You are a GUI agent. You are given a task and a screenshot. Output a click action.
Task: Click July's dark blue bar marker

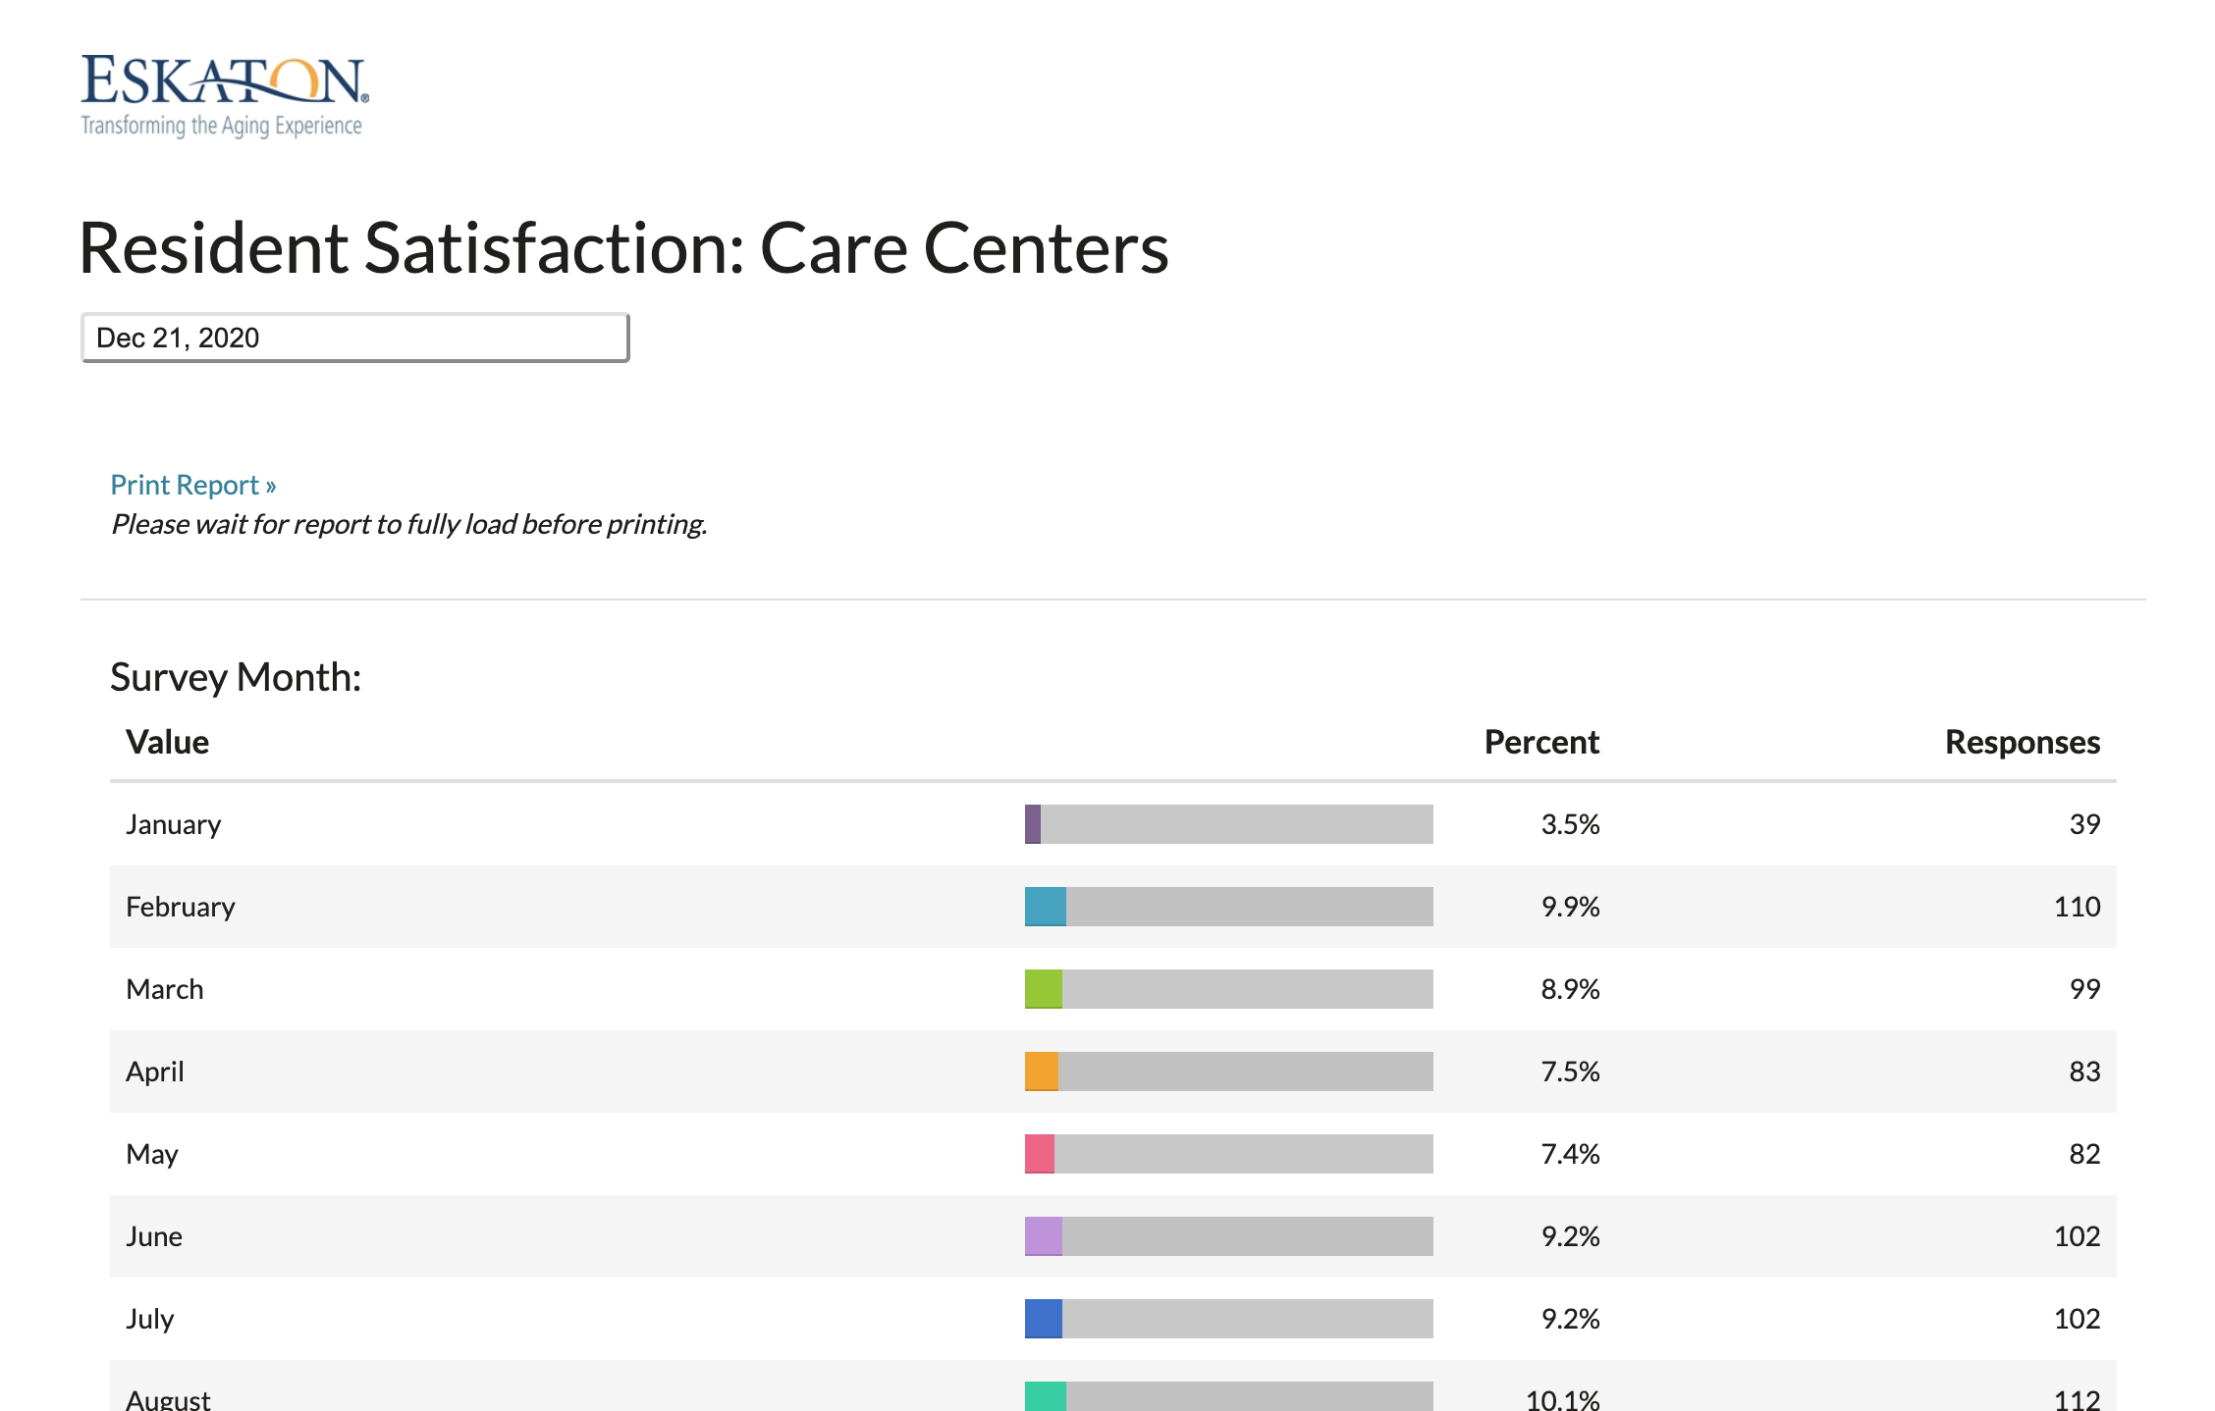pyautogui.click(x=1041, y=1319)
